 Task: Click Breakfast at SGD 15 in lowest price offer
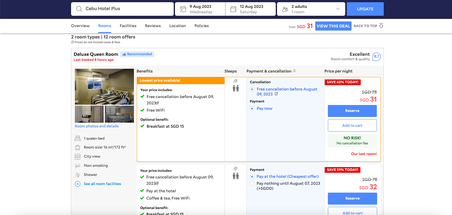point(165,126)
